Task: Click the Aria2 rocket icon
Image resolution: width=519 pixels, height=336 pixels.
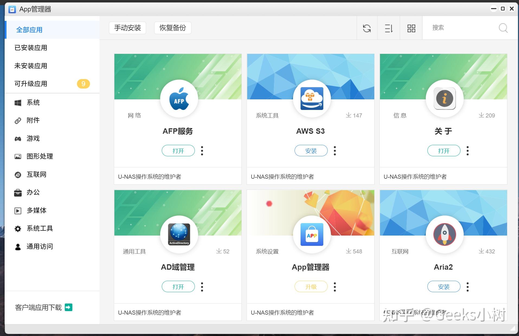Action: pos(444,234)
